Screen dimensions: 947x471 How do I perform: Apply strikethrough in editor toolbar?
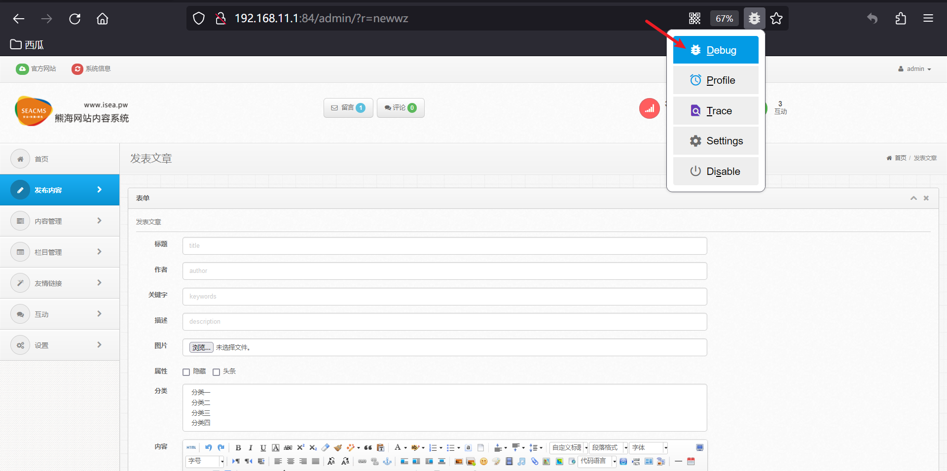288,447
